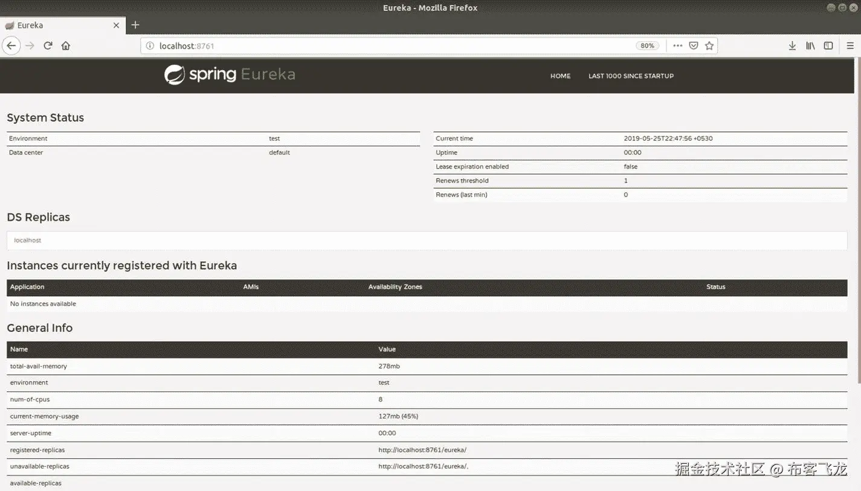Click the registered-replicas URL value
Image resolution: width=861 pixels, height=491 pixels.
(x=422, y=450)
